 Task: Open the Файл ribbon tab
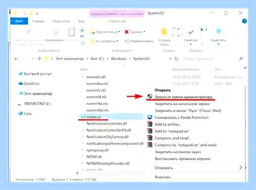point(19,21)
